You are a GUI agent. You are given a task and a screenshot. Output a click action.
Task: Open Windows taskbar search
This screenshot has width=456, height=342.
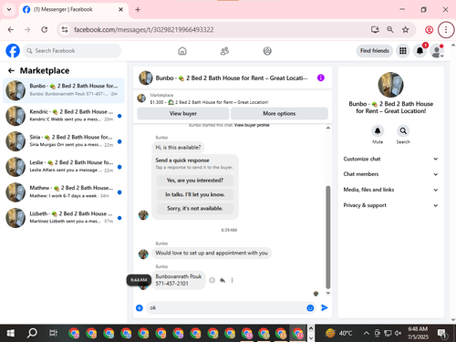(32, 333)
